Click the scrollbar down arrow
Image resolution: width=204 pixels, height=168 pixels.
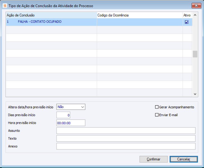(x=195, y=94)
